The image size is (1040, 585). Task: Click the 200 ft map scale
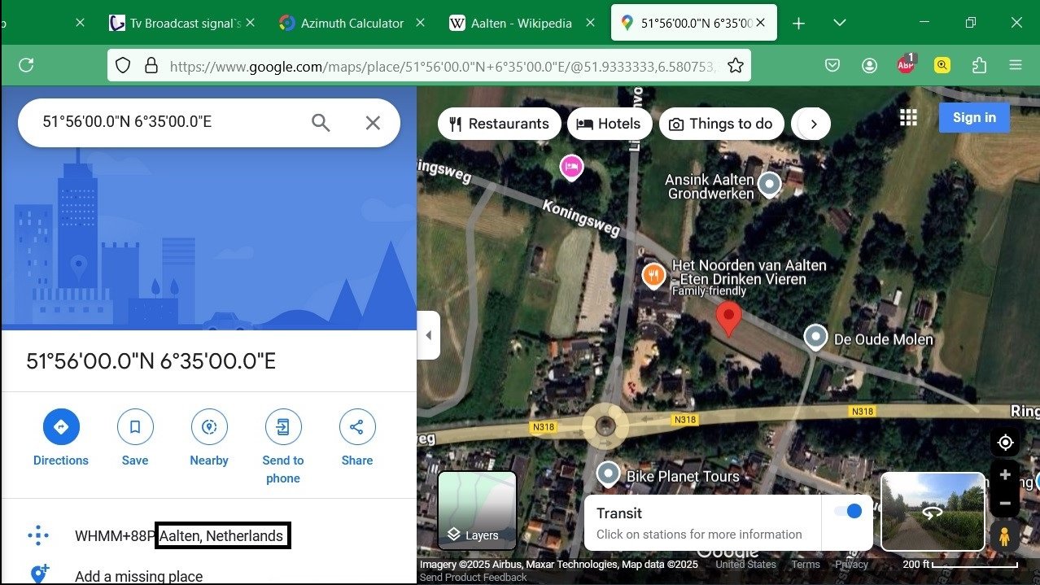coord(960,564)
